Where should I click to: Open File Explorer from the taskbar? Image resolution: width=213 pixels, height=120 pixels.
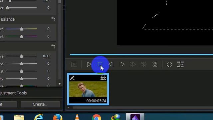19,117
